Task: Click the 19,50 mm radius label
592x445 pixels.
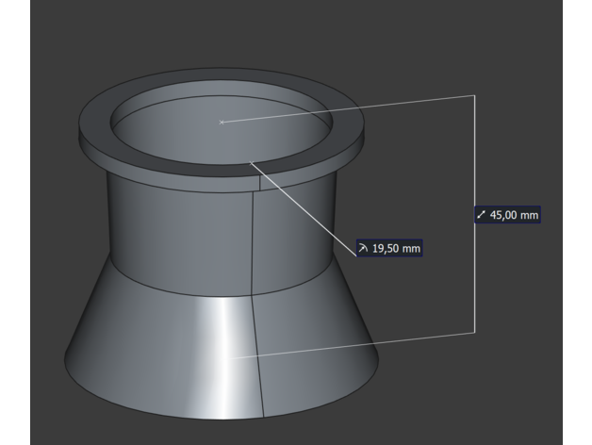Action: (x=388, y=248)
